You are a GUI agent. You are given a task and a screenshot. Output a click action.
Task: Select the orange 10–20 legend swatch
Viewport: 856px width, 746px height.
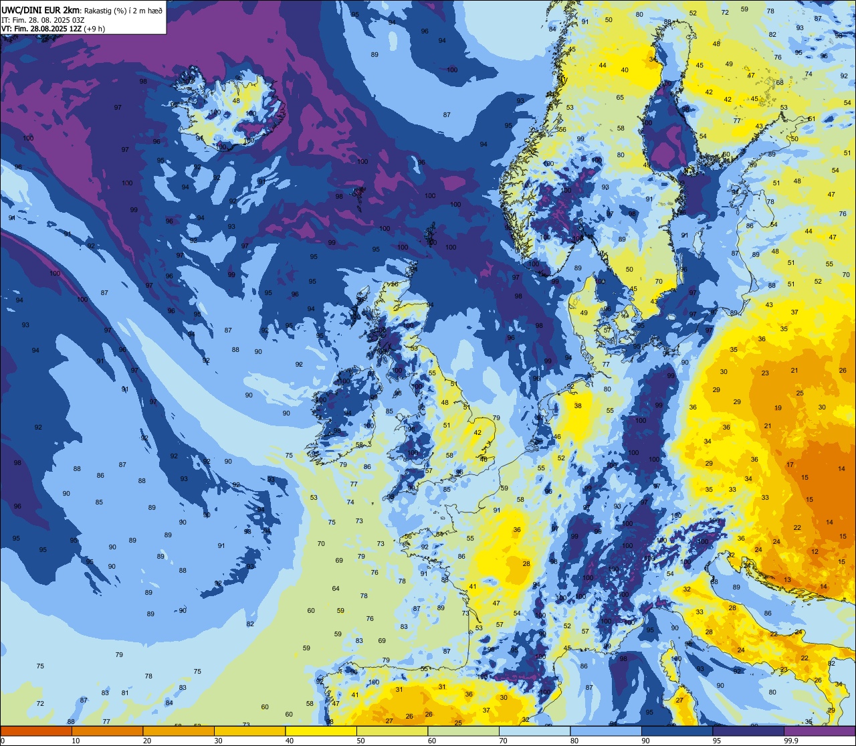107,731
